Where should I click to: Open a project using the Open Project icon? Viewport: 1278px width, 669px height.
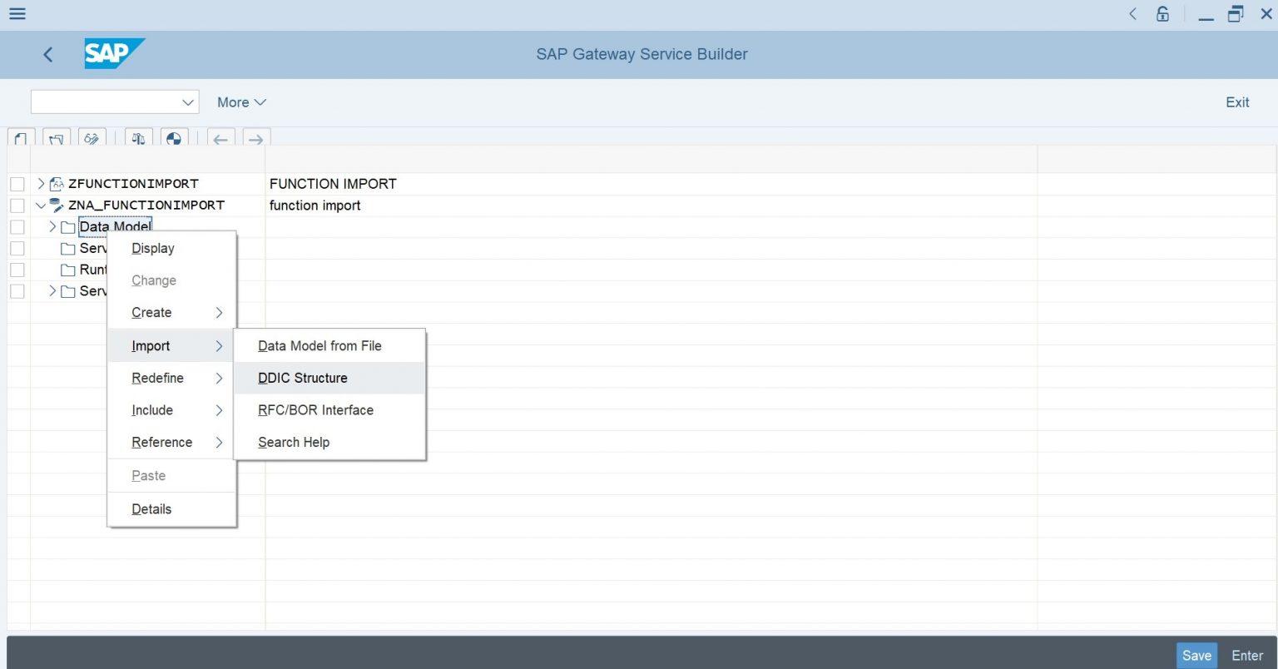point(56,139)
